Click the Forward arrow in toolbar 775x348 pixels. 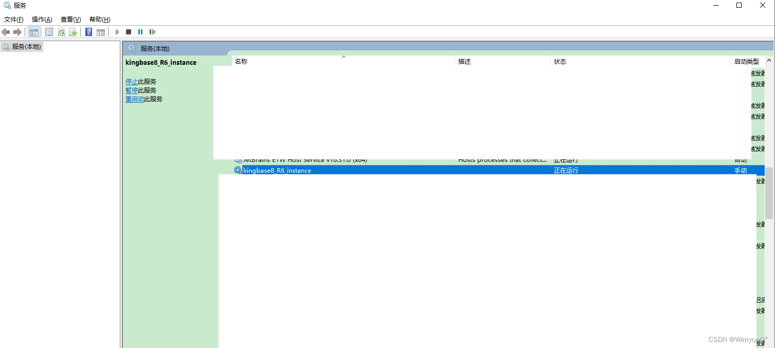pos(17,32)
